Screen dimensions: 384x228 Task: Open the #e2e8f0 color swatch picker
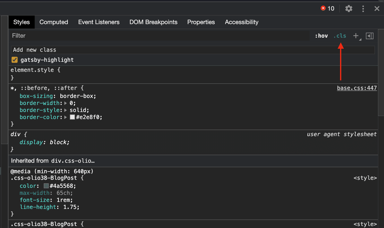tap(72, 117)
